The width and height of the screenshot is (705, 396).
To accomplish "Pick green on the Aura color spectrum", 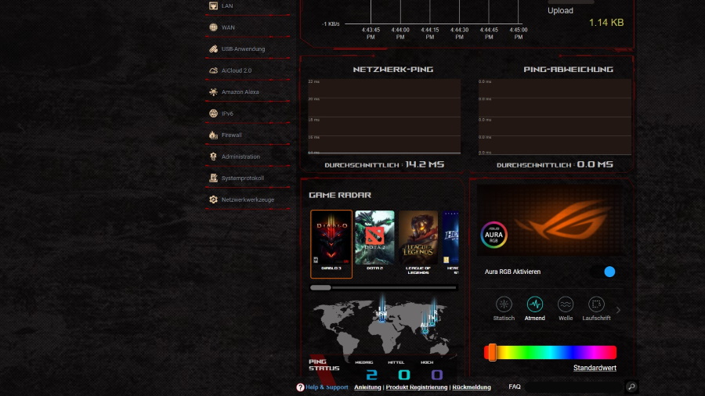I will click(528, 352).
